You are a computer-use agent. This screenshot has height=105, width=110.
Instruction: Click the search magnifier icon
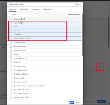(37, 14)
